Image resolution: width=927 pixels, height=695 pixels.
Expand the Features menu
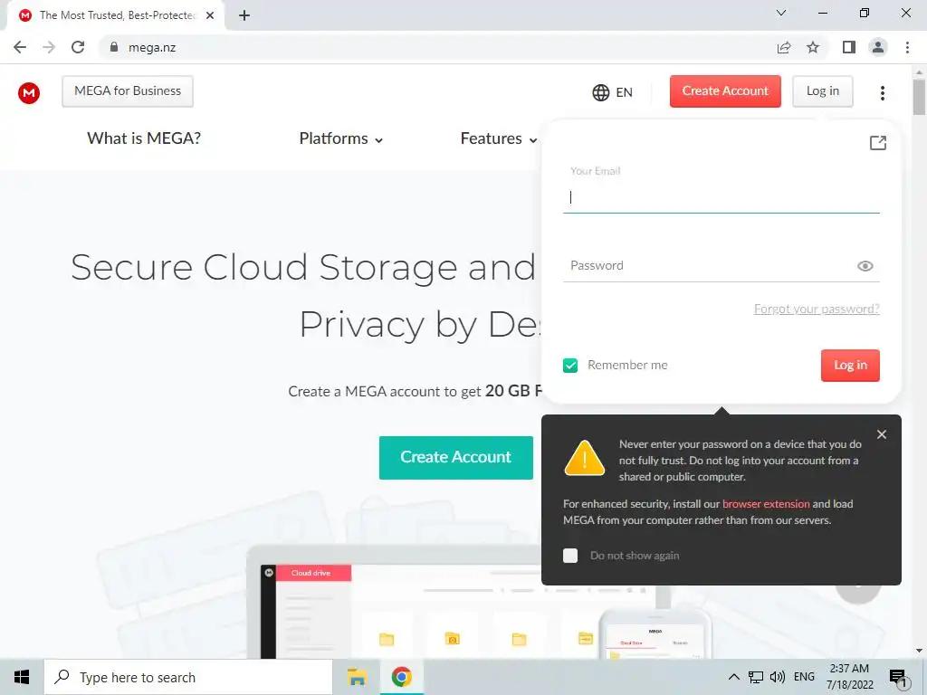click(499, 138)
